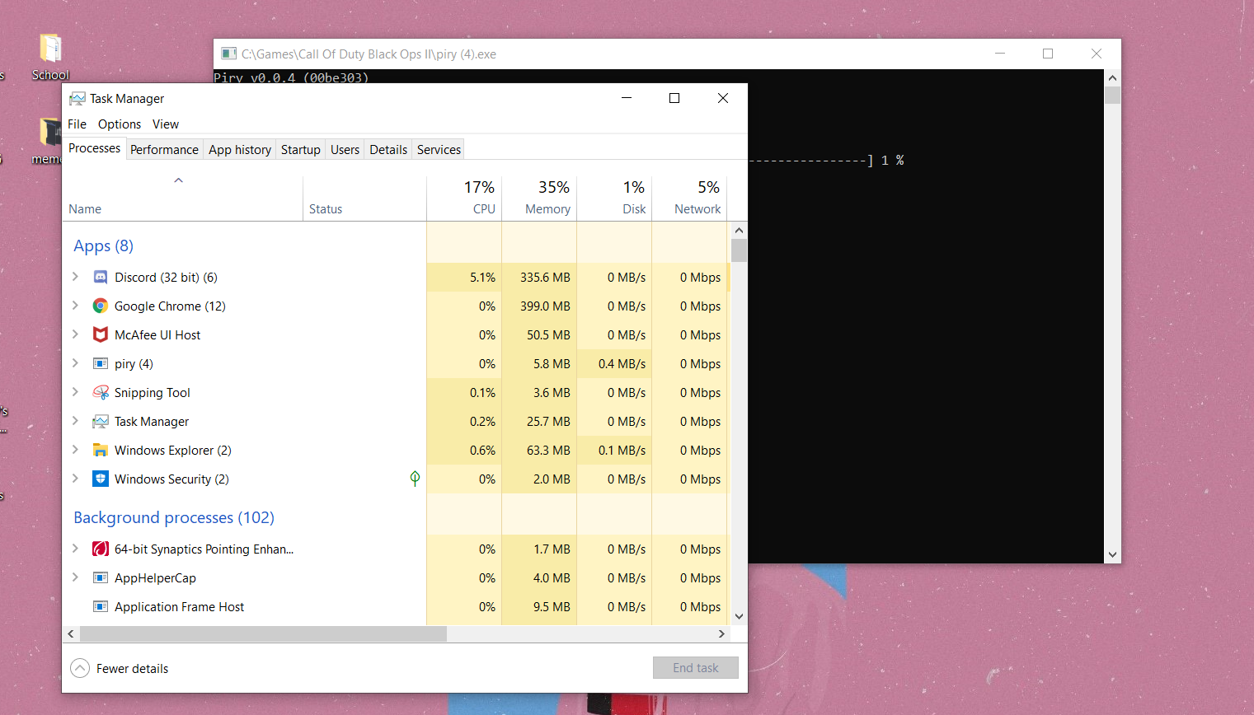The image size is (1254, 715).
Task: Click the process list vertical scrollbar thumb
Action: (x=739, y=250)
